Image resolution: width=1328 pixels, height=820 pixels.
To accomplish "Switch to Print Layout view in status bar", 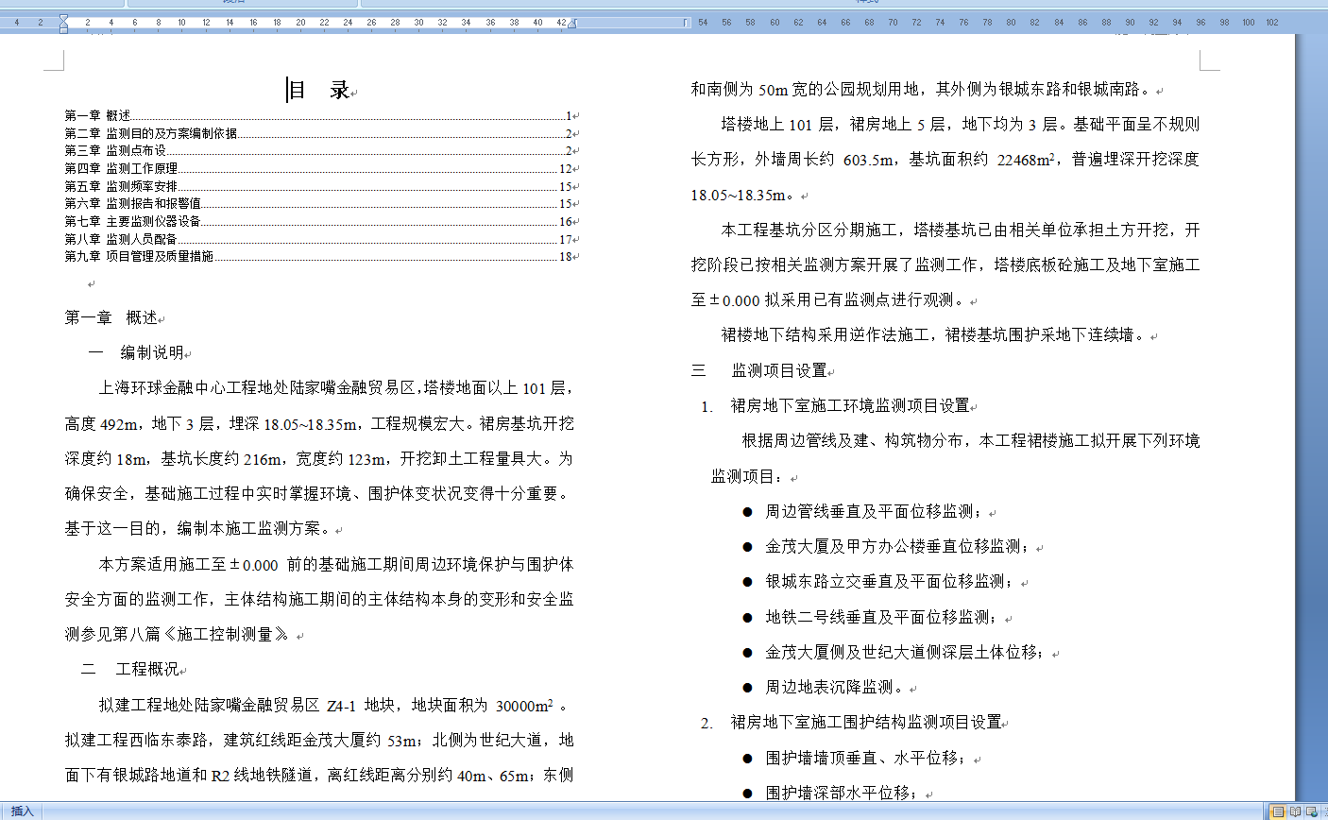I will point(1278,811).
